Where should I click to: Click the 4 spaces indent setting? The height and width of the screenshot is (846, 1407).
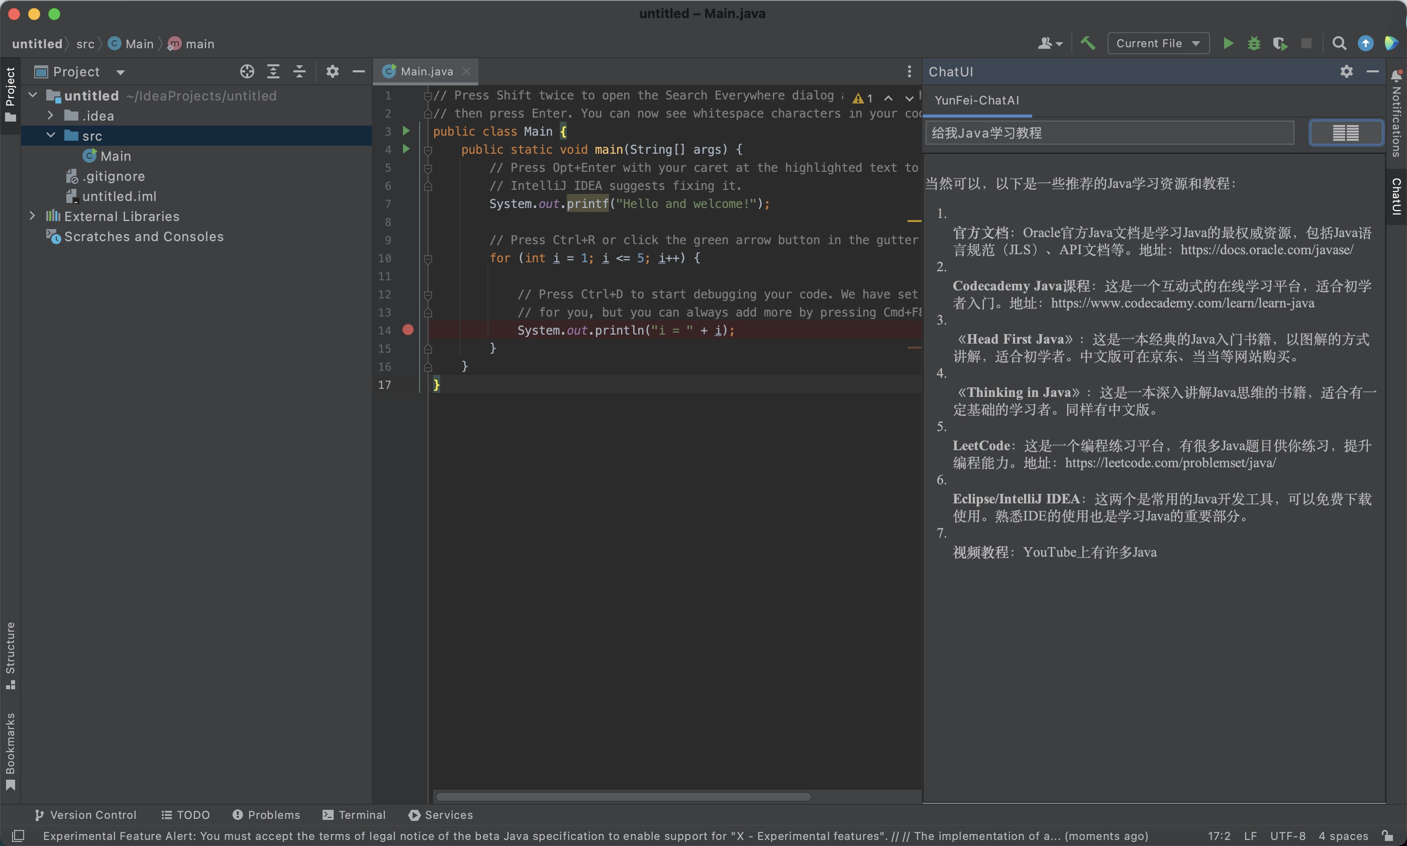[x=1343, y=836]
